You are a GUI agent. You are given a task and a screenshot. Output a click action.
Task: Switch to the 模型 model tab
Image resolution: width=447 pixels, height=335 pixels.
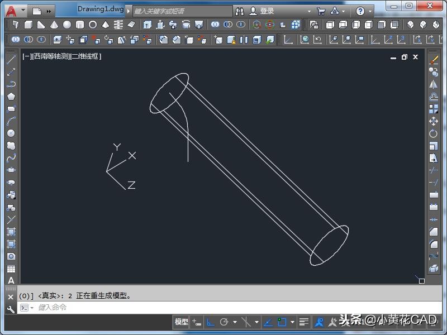[181, 322]
